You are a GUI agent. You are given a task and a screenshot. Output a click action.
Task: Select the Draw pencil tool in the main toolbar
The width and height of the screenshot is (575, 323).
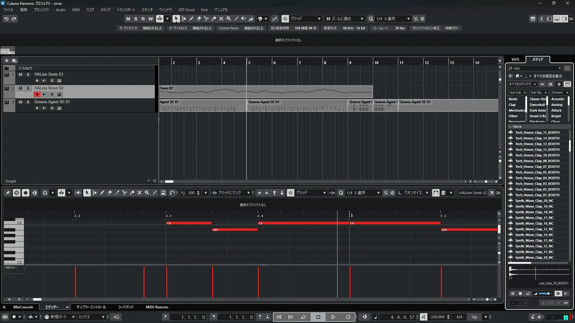click(191, 19)
